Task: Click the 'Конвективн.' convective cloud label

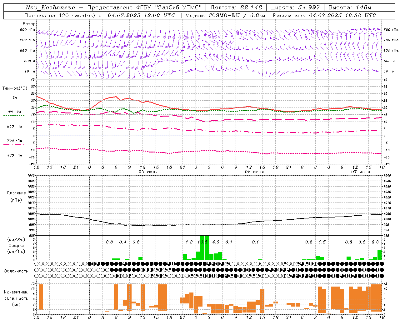Action: pyautogui.click(x=16, y=292)
